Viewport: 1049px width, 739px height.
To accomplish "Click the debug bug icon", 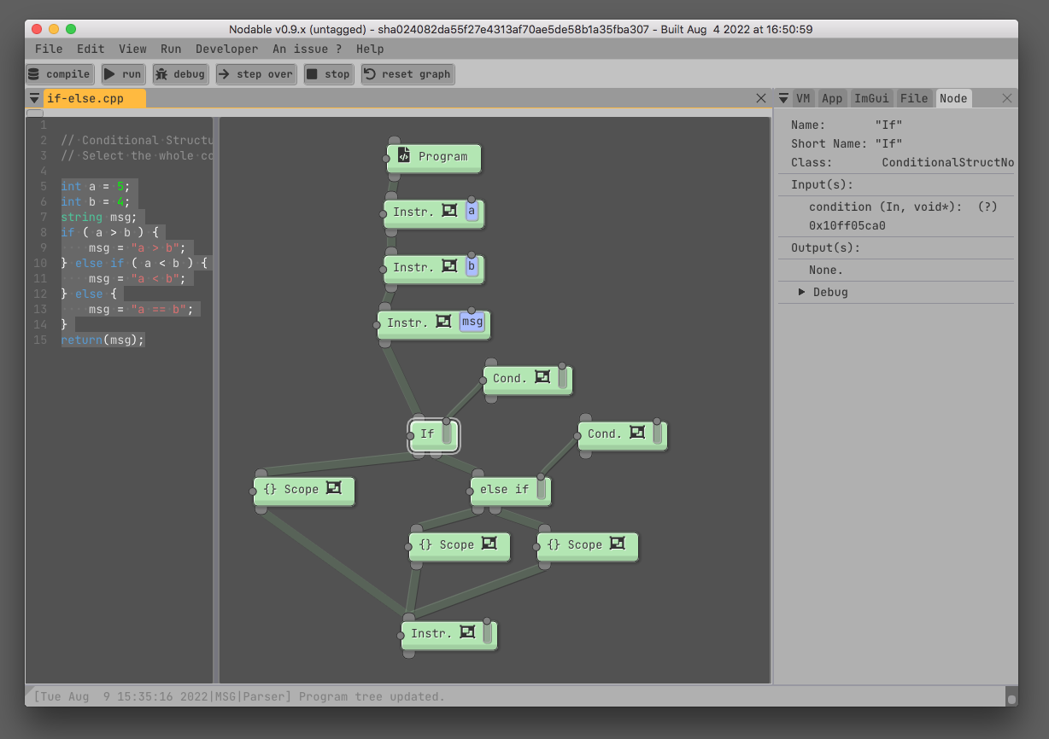I will (162, 74).
